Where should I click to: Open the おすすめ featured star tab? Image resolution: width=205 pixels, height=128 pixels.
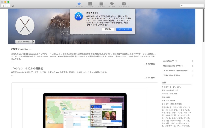(x=79, y=5)
